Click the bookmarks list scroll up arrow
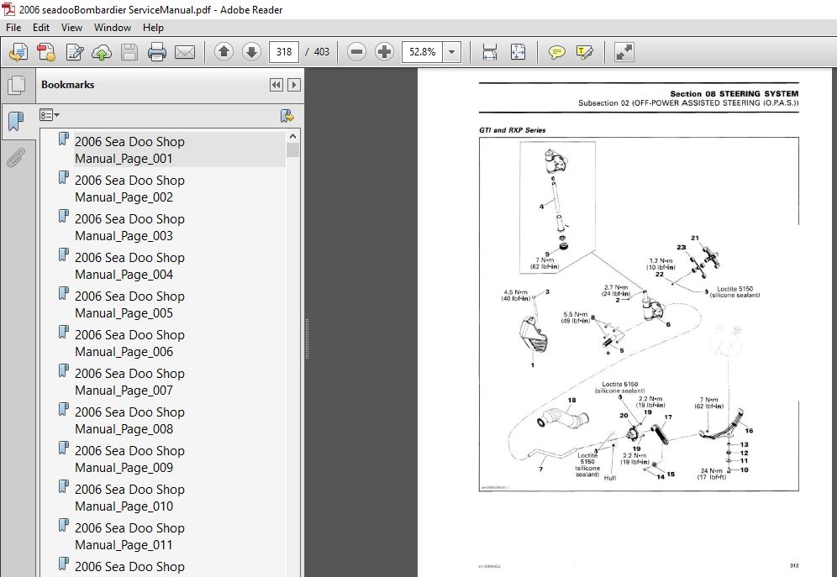 click(292, 136)
